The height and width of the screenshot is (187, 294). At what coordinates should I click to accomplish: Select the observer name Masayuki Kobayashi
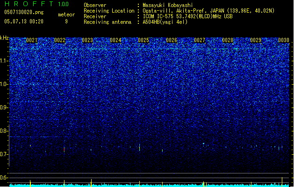click(x=168, y=5)
